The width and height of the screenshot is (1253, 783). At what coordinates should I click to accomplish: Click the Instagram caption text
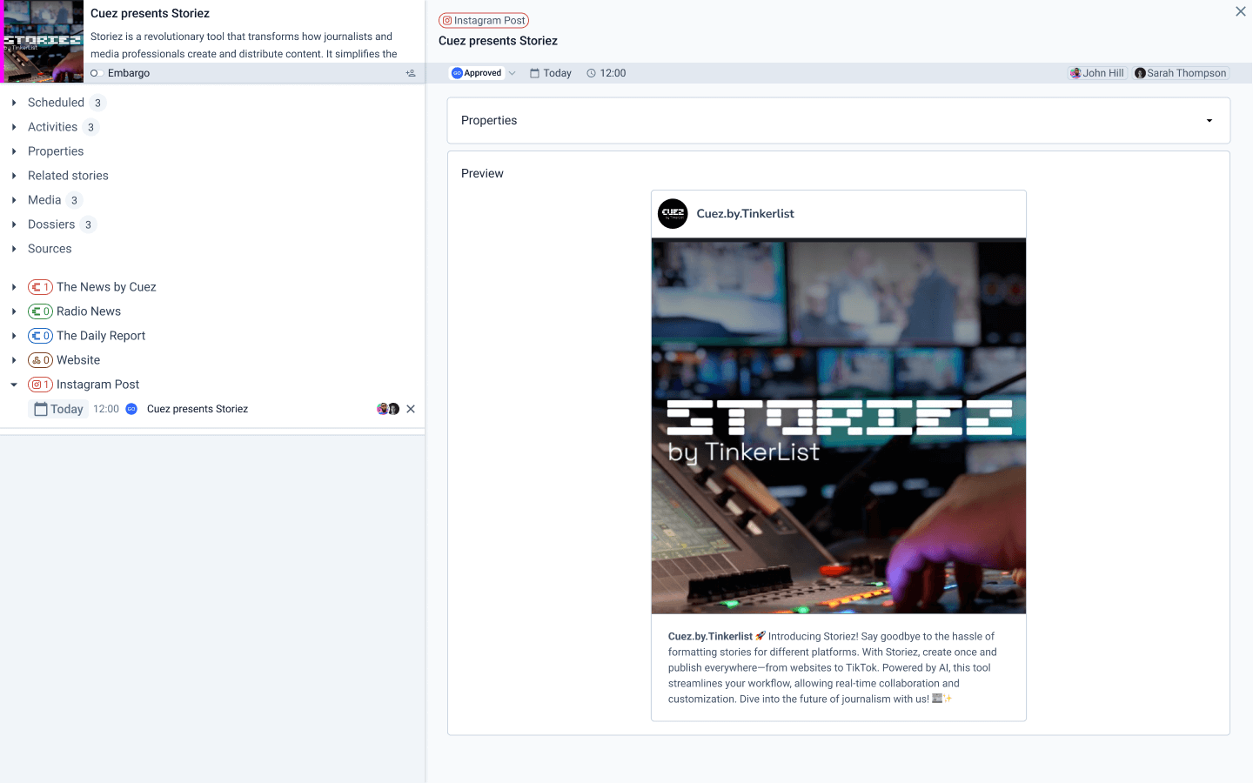click(833, 668)
